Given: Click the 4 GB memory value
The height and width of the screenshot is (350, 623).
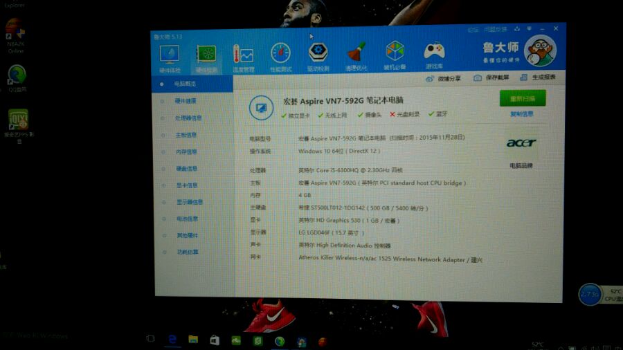Looking at the screenshot, I should pyautogui.click(x=305, y=195).
